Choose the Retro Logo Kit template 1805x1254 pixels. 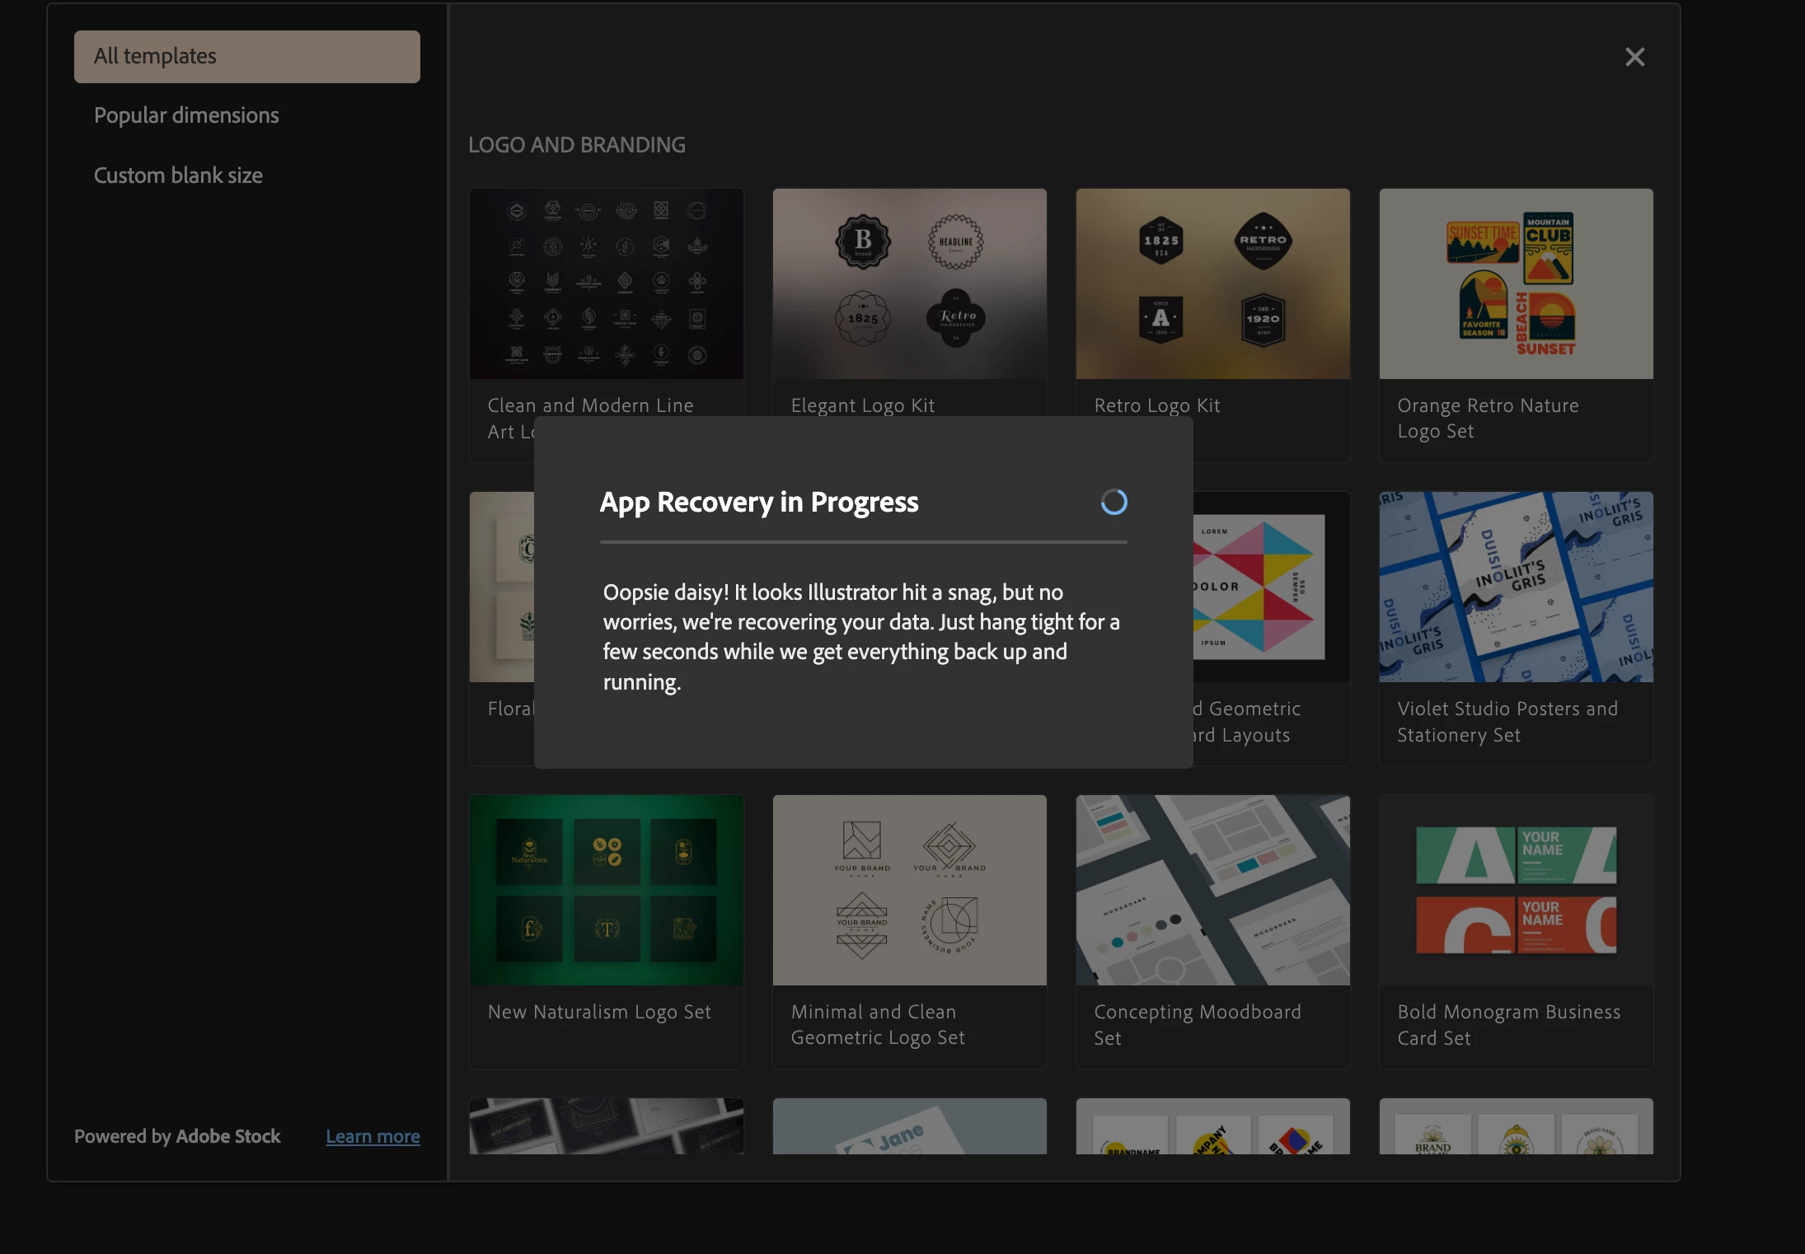click(x=1212, y=283)
